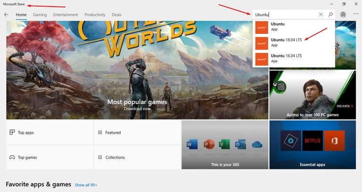
Task: Clear the search box text
Action: tap(321, 15)
